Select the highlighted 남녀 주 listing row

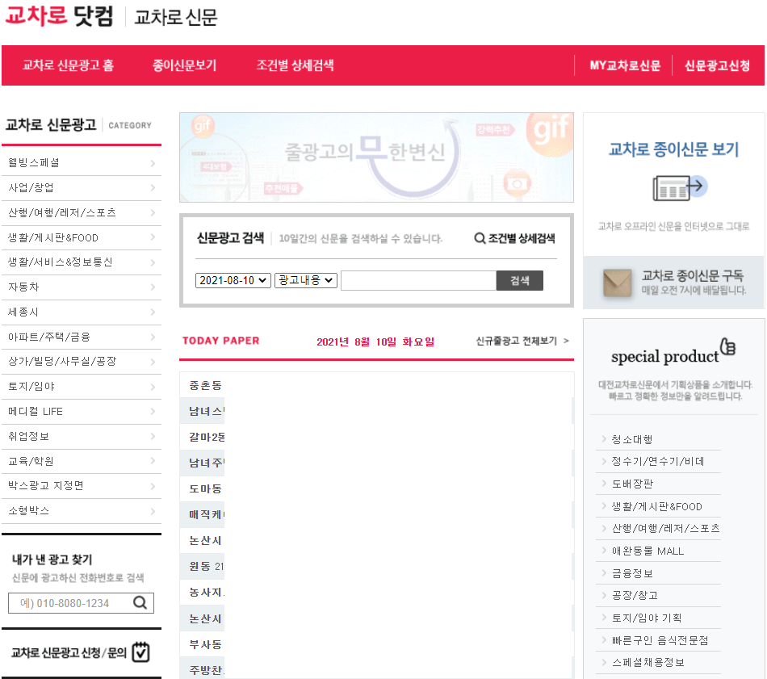(203, 461)
